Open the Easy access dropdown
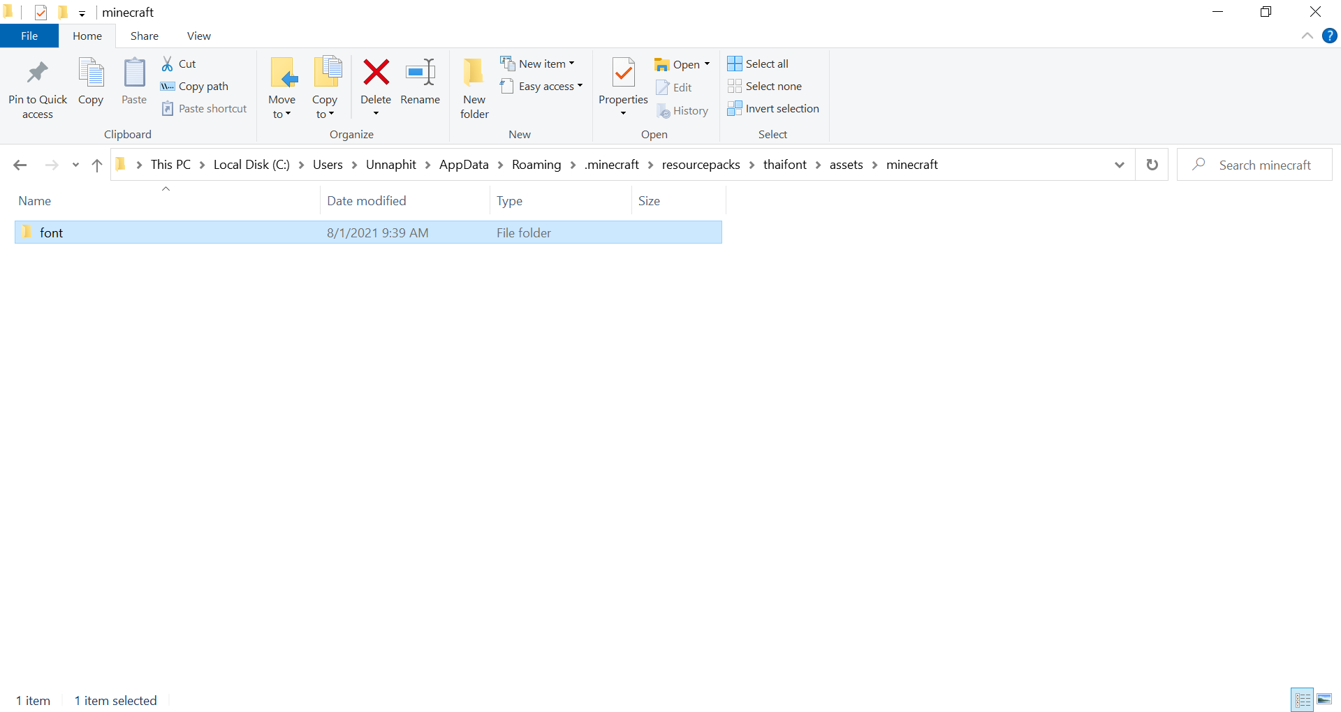The image size is (1341, 712). pyautogui.click(x=541, y=86)
